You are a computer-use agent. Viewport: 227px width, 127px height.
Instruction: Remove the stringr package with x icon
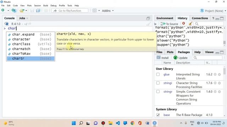click(x=220, y=92)
